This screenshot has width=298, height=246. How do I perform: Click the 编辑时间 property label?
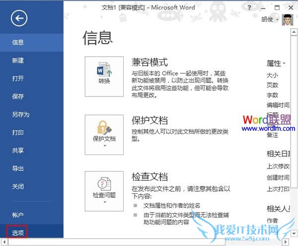click(278, 105)
